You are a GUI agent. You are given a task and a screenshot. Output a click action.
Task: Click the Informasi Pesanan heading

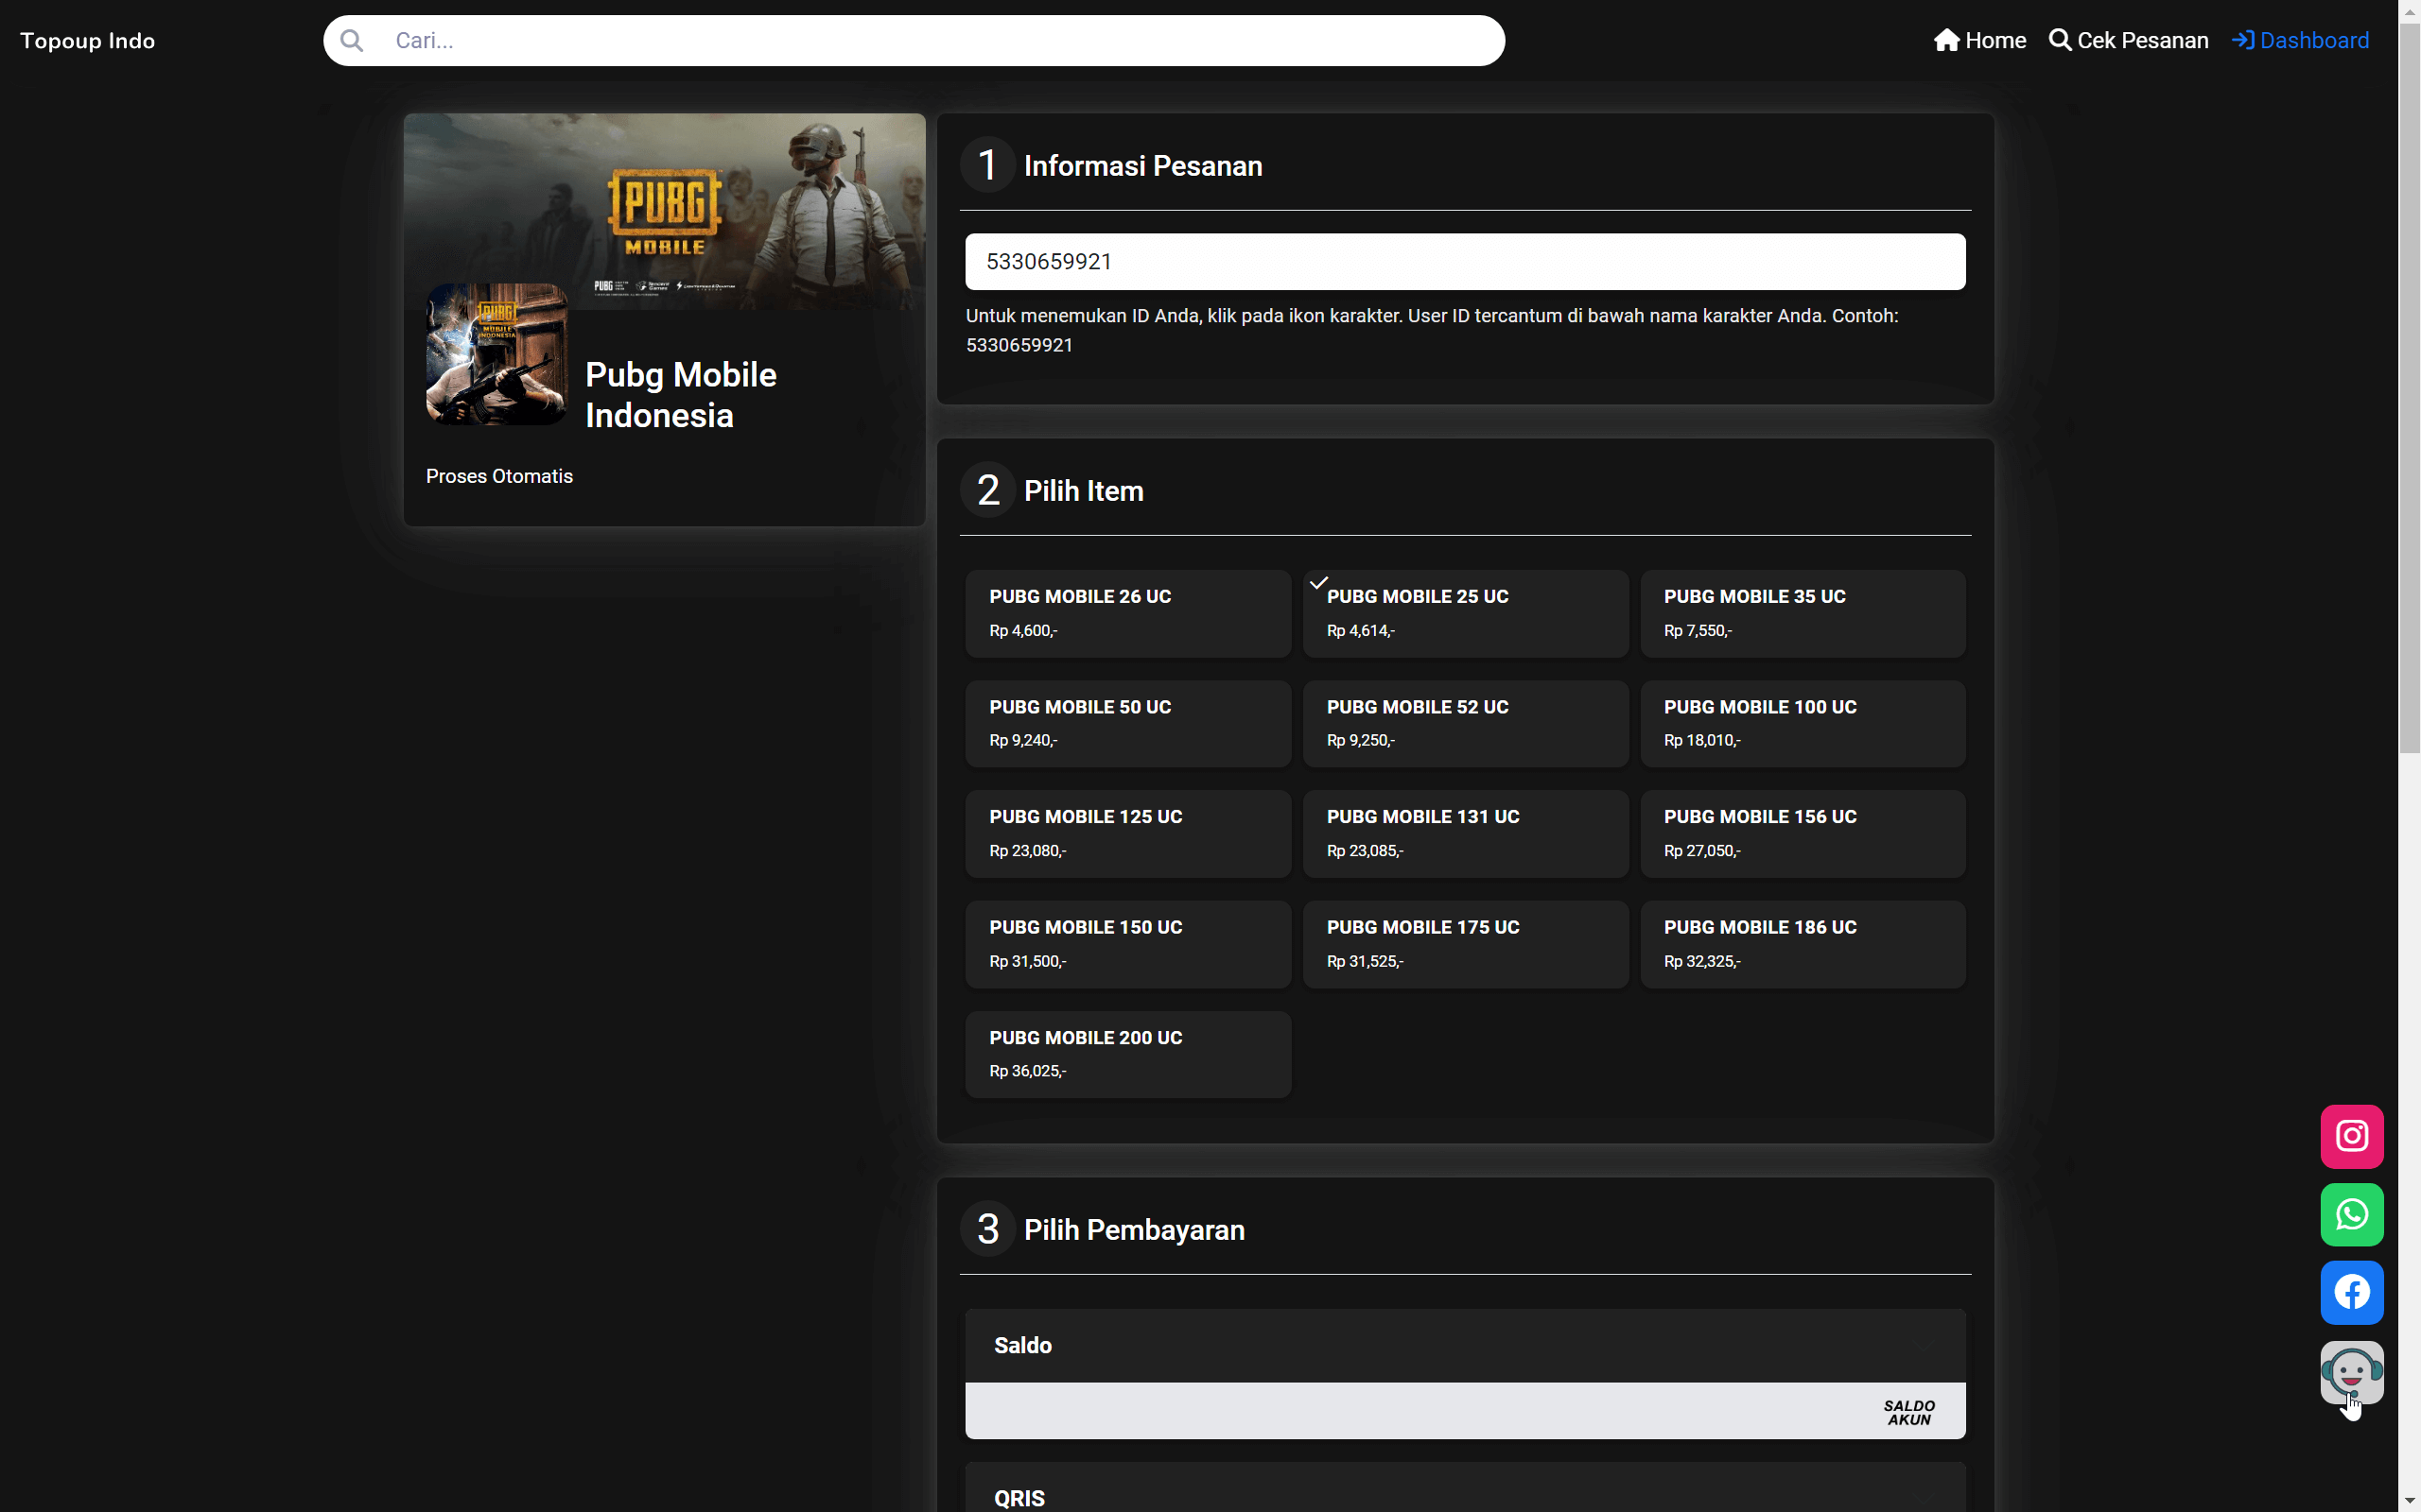coord(1142,166)
